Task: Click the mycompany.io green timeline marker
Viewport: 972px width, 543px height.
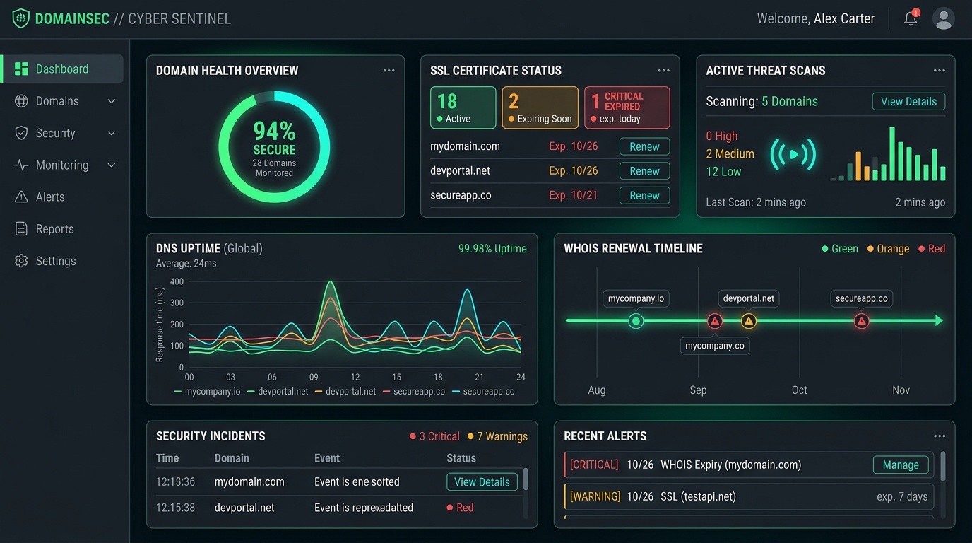Action: point(636,321)
